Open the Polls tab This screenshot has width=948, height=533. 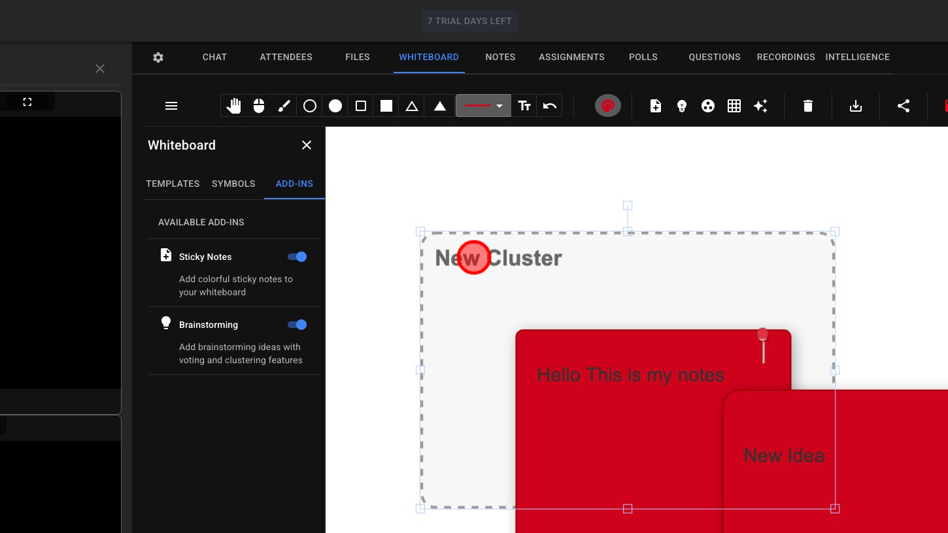pos(643,57)
